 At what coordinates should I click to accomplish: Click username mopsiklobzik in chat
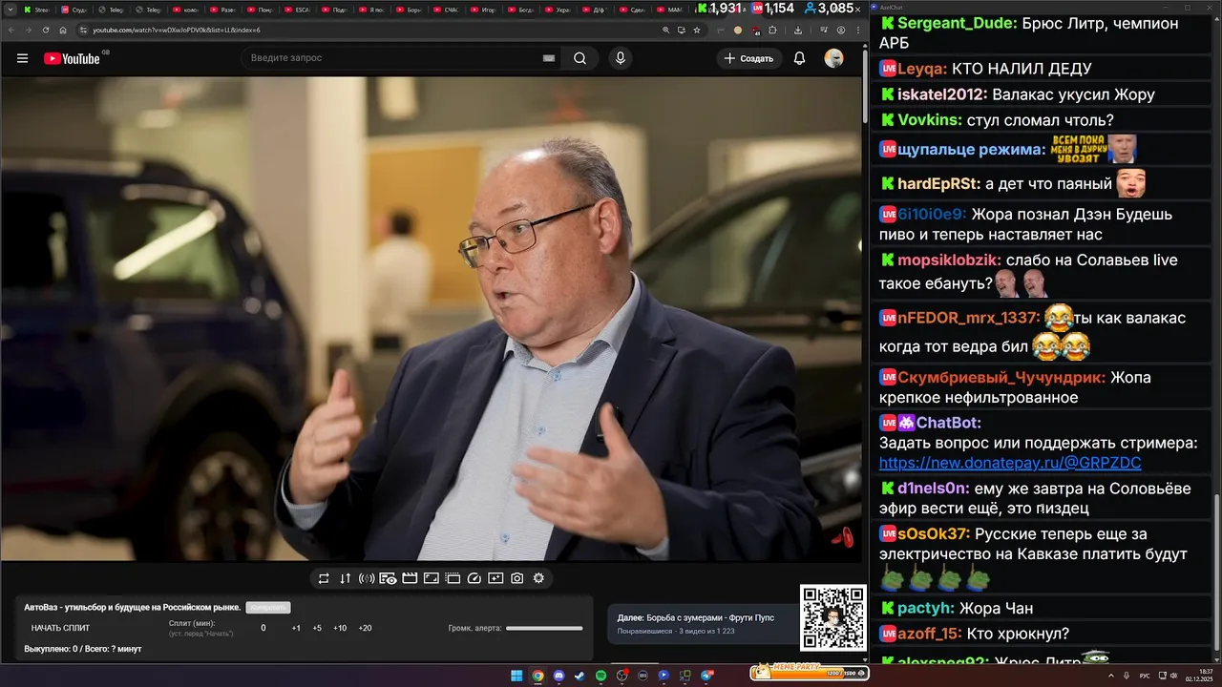point(949,260)
